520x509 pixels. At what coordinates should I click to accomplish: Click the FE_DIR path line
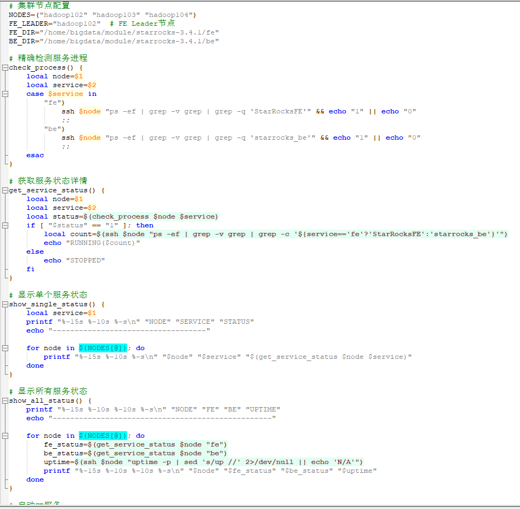tap(114, 32)
